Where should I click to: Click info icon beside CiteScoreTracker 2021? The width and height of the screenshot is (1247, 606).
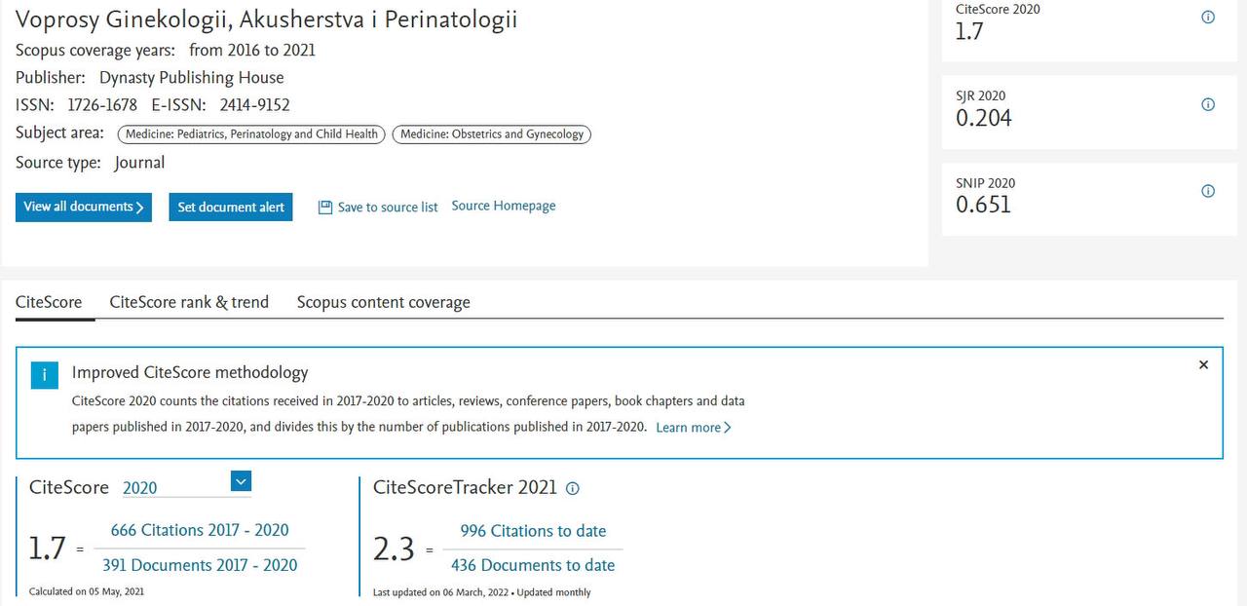click(x=573, y=489)
